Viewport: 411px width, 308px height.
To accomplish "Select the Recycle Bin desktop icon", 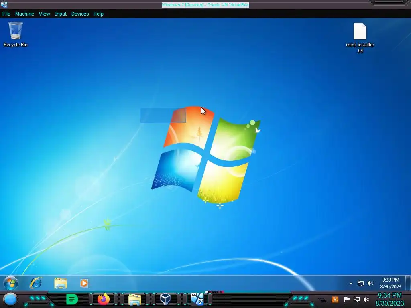I will [x=16, y=34].
